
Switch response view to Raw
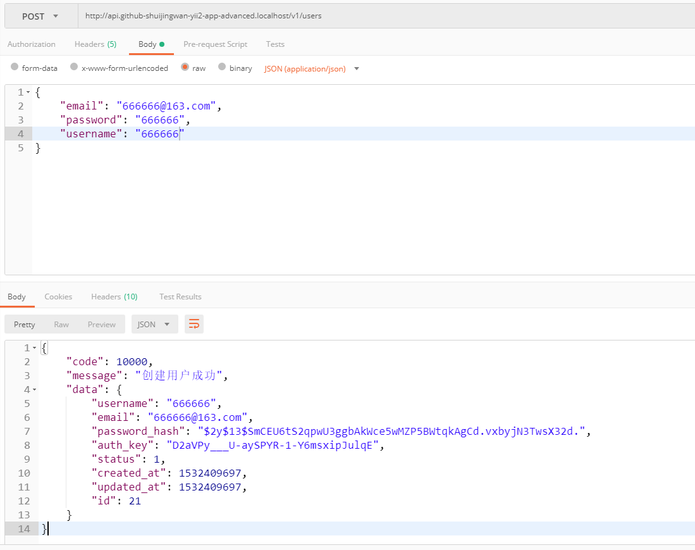click(x=61, y=324)
